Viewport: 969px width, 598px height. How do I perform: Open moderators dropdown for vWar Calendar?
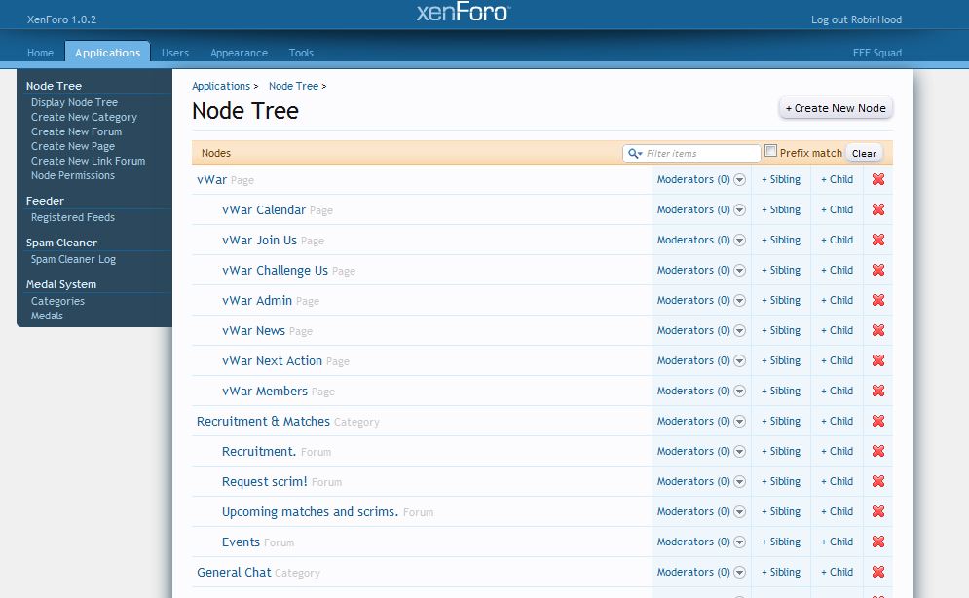click(740, 210)
